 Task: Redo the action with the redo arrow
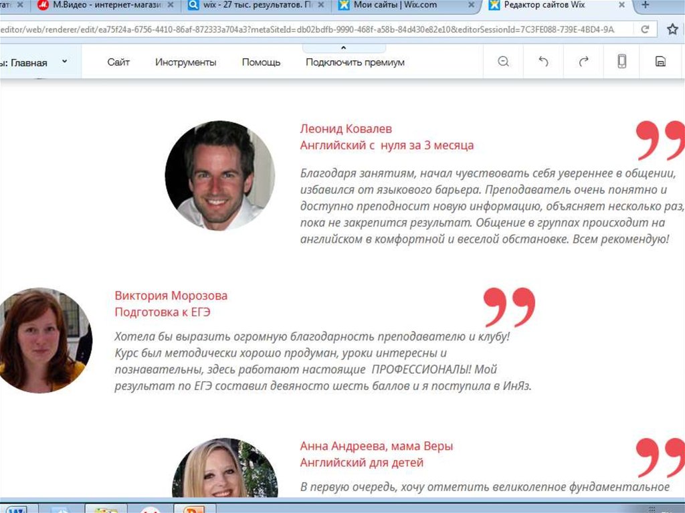pyautogui.click(x=583, y=62)
